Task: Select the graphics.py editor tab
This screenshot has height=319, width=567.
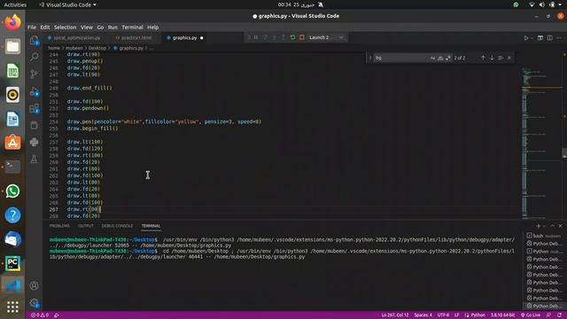Action: click(x=184, y=37)
